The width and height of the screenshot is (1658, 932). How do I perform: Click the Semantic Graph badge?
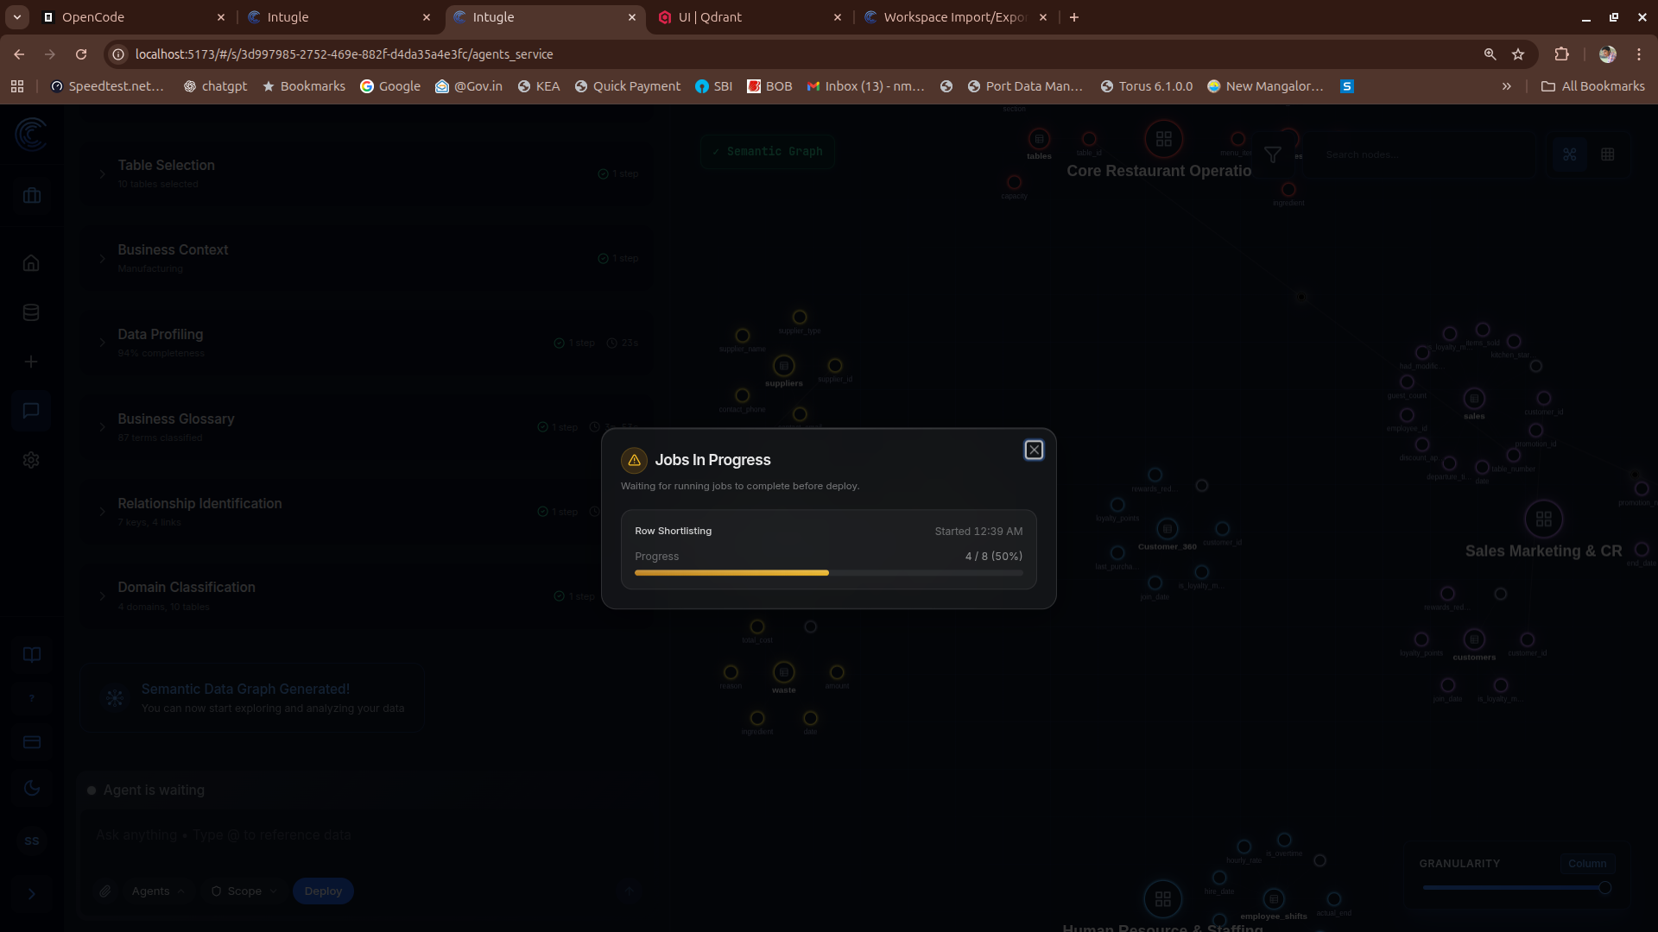pos(768,152)
